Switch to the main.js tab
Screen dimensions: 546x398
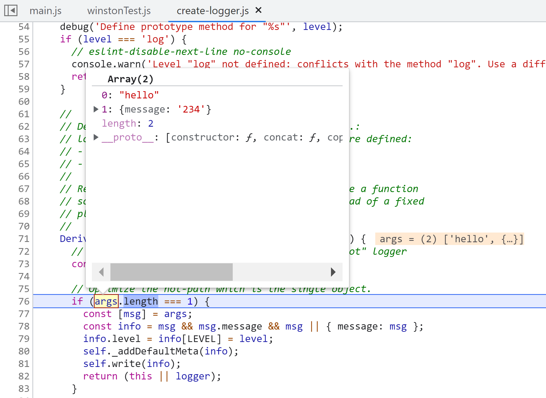pyautogui.click(x=45, y=11)
